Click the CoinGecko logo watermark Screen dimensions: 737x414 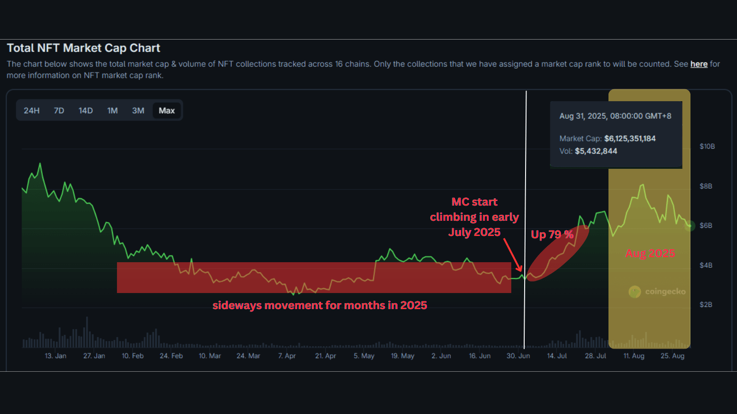click(x=657, y=292)
